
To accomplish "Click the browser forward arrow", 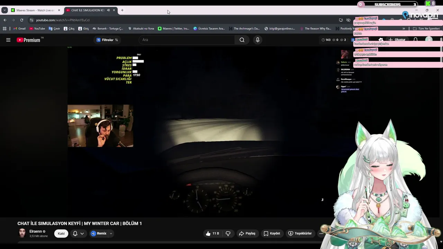I will tap(13, 20).
